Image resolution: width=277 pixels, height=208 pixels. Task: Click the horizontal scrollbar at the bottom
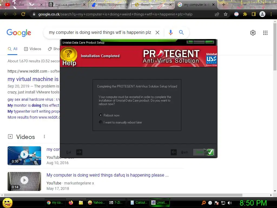tap(123, 195)
